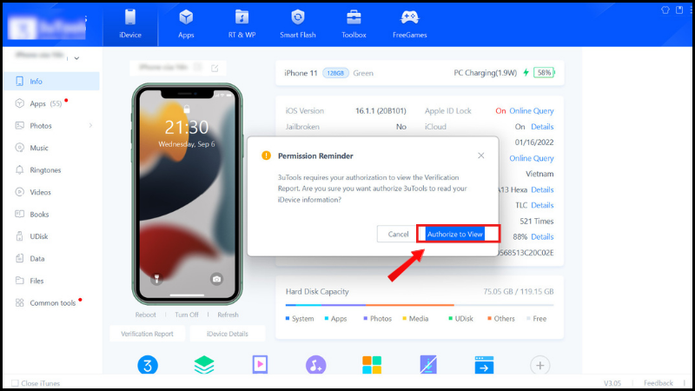Click the Info sidebar icon
The width and height of the screenshot is (695, 391).
tap(19, 81)
